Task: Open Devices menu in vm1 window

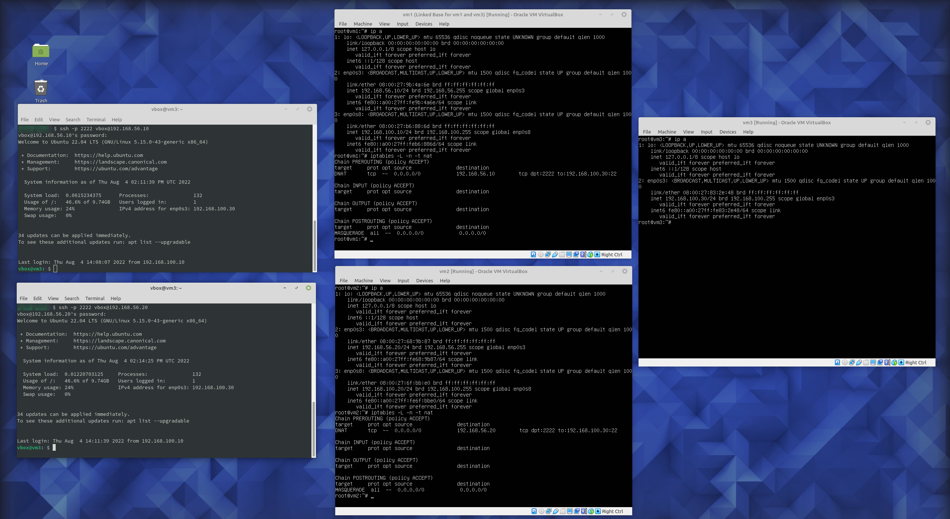Action: [x=424, y=24]
